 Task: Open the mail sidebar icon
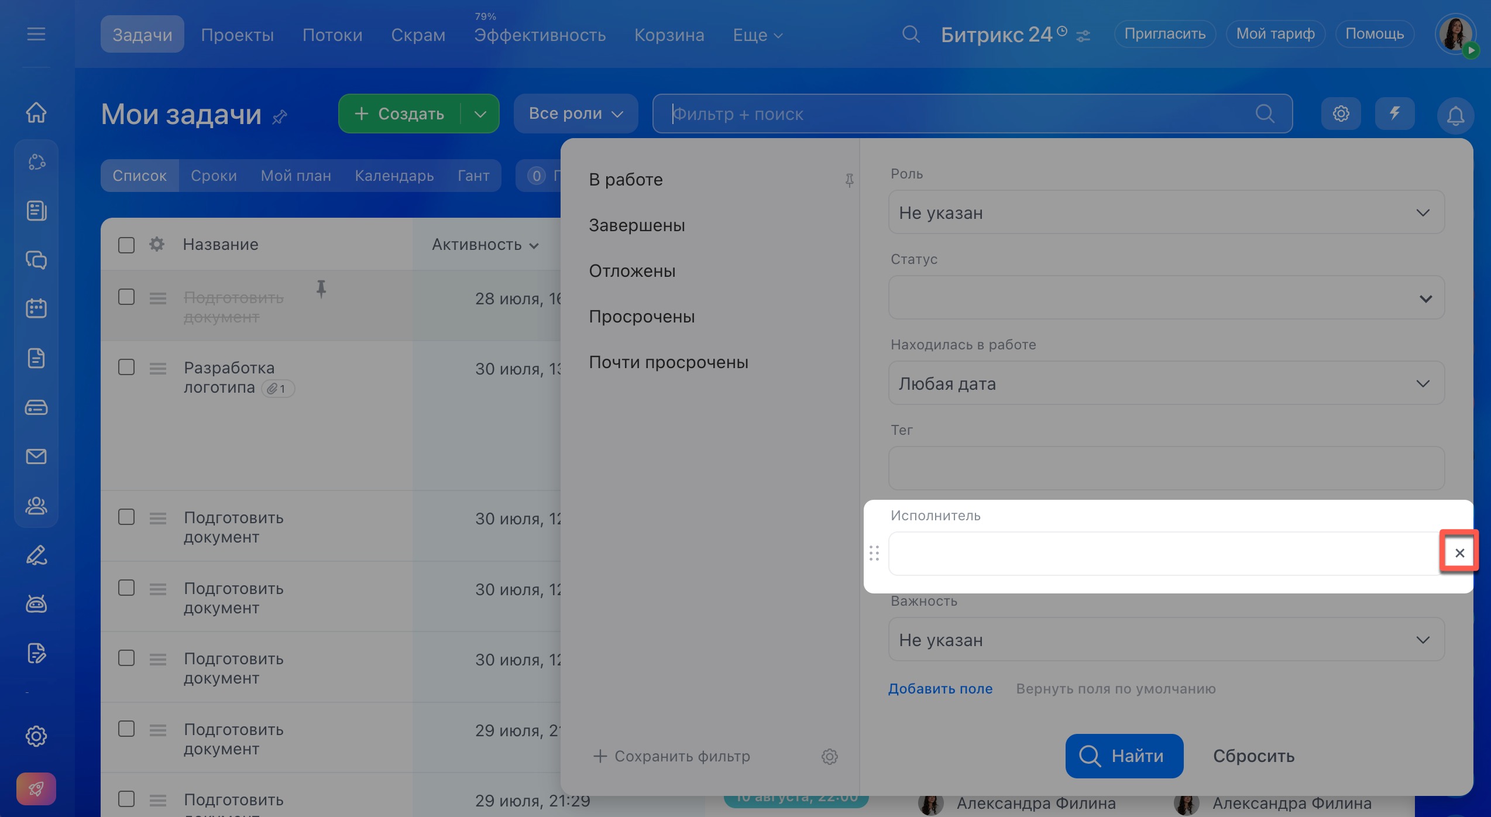tap(36, 456)
